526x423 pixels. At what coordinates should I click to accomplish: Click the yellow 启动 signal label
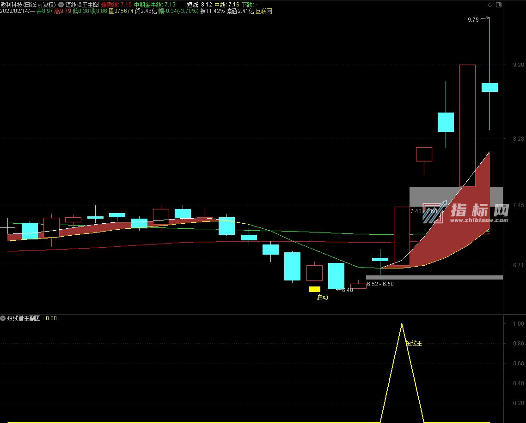pyautogui.click(x=322, y=297)
